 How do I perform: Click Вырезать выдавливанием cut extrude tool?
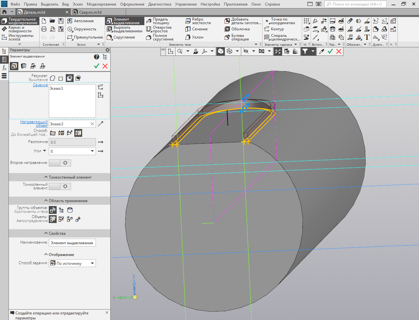coord(124,29)
